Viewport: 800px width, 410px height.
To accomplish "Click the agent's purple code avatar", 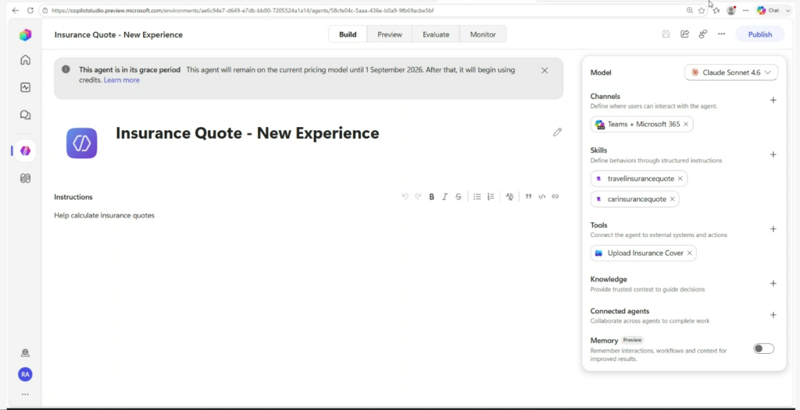I will [x=81, y=143].
